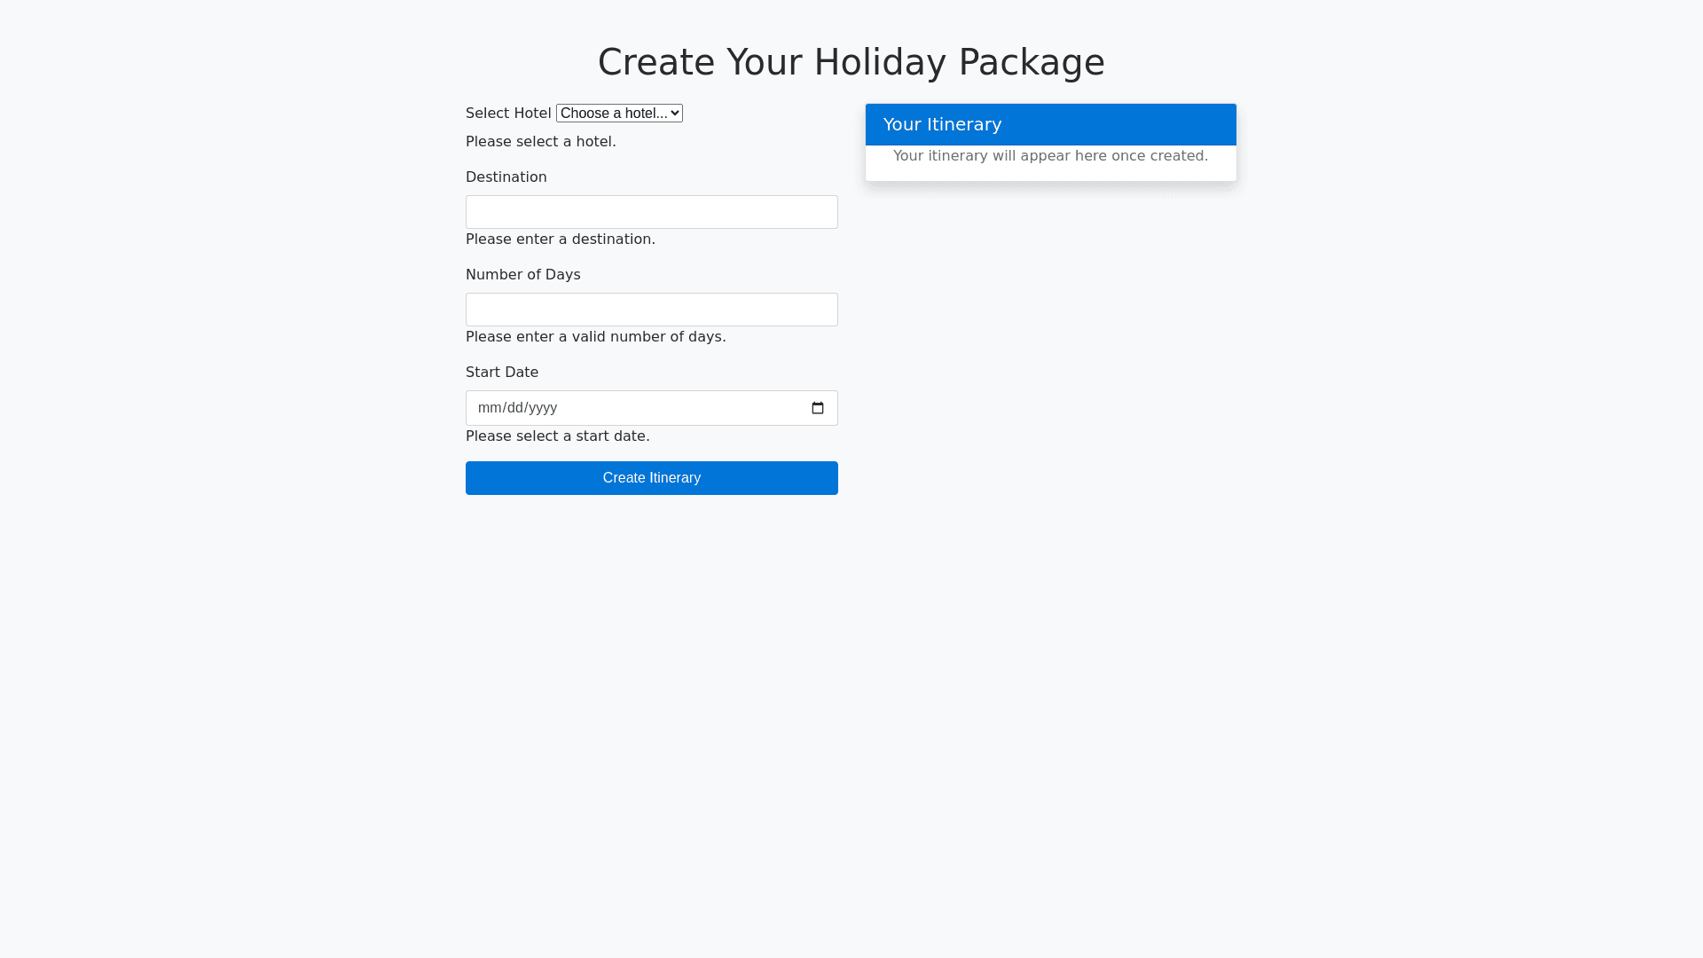
Task: Click the 'Please select a hotel.' message
Action: click(x=540, y=142)
